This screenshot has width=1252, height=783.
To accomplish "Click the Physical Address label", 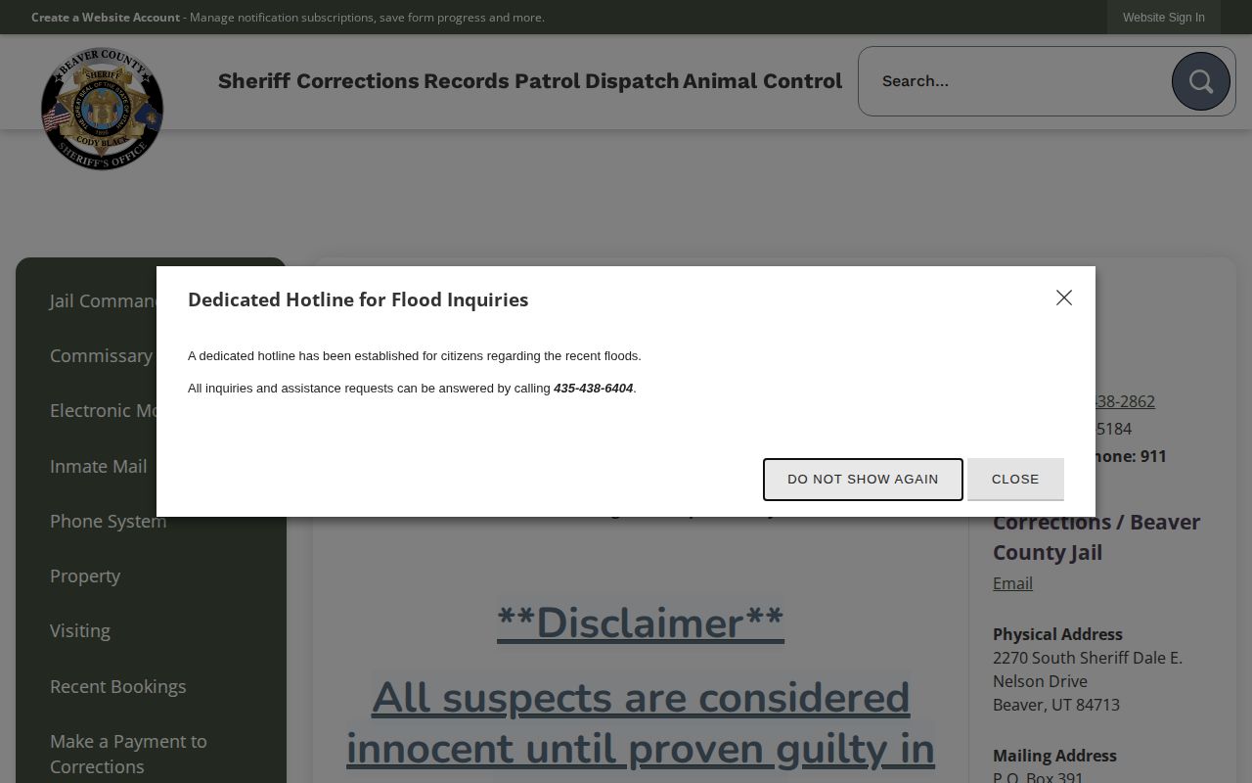I will point(1057,634).
